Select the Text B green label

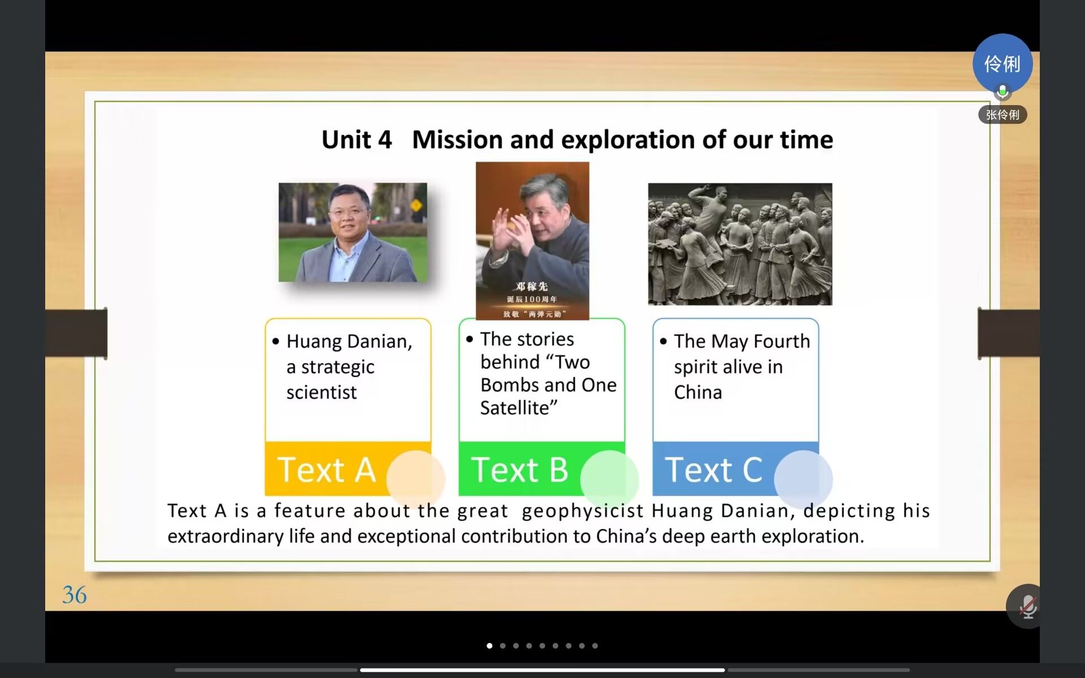click(519, 470)
